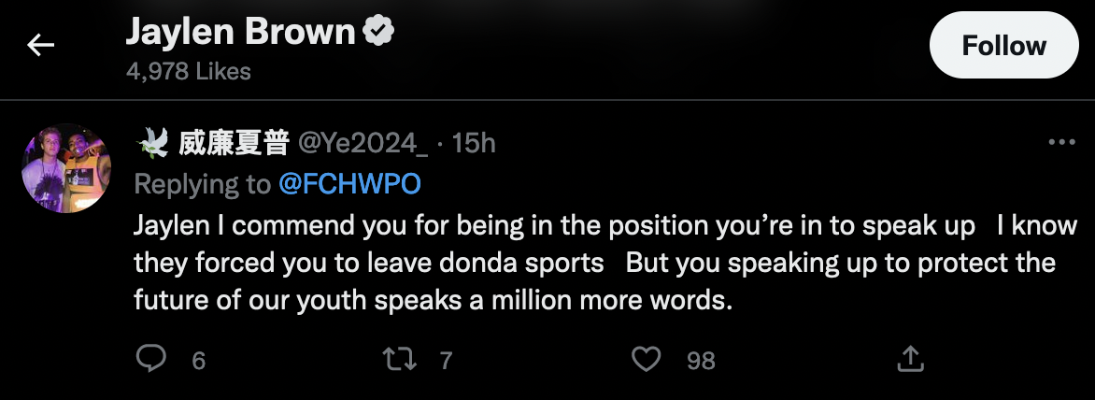This screenshot has height=400, width=1095.
Task: Click the Jaylen Brown header title
Action: [241, 33]
